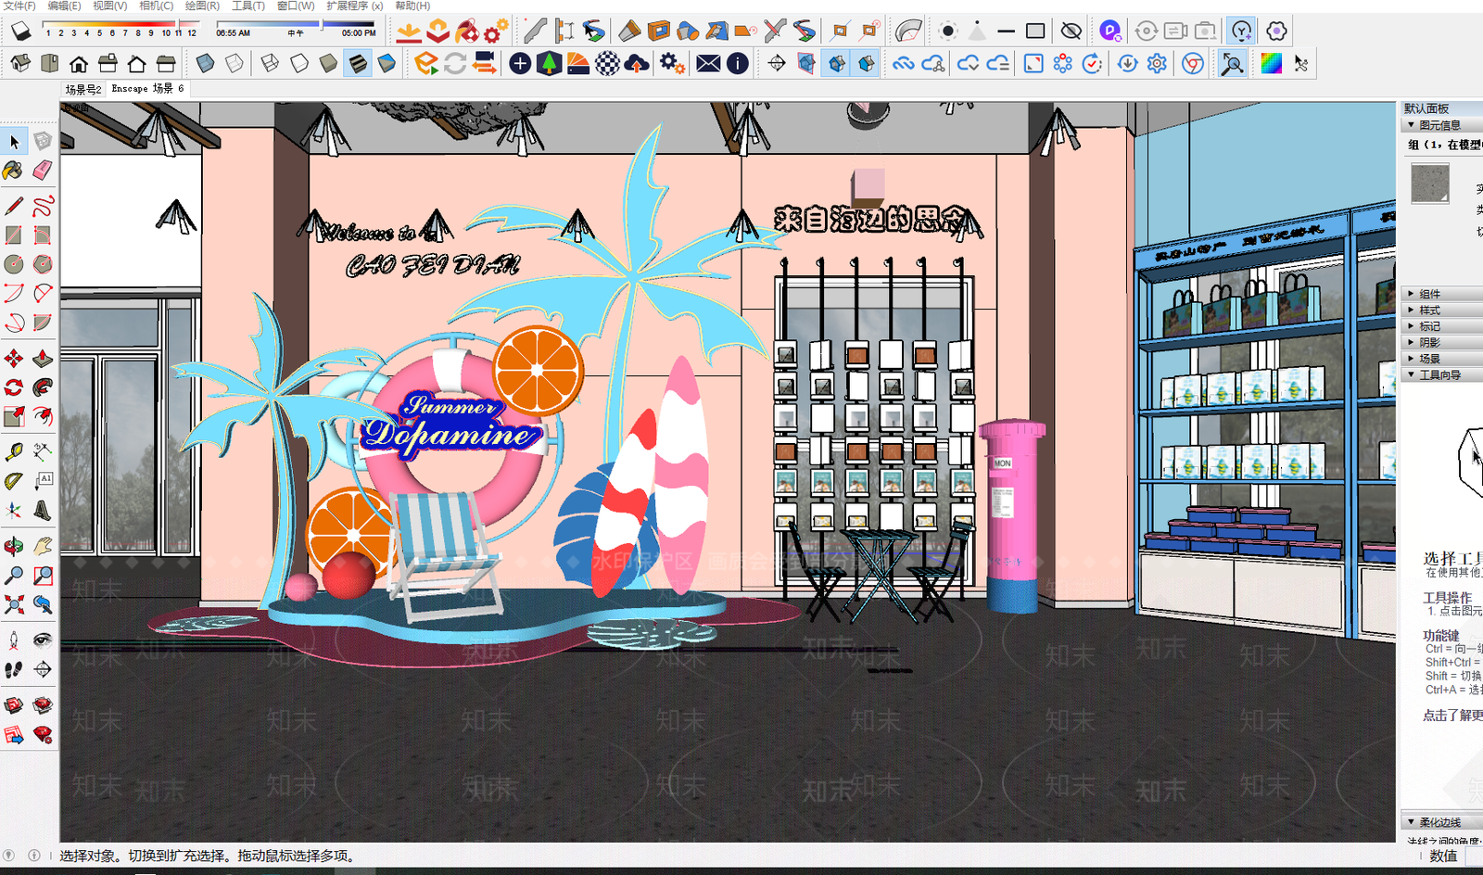
Task: Select the Protractor tool
Action: [14, 480]
